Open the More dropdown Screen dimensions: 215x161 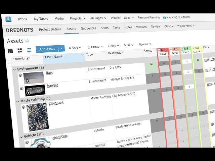tap(129, 45)
